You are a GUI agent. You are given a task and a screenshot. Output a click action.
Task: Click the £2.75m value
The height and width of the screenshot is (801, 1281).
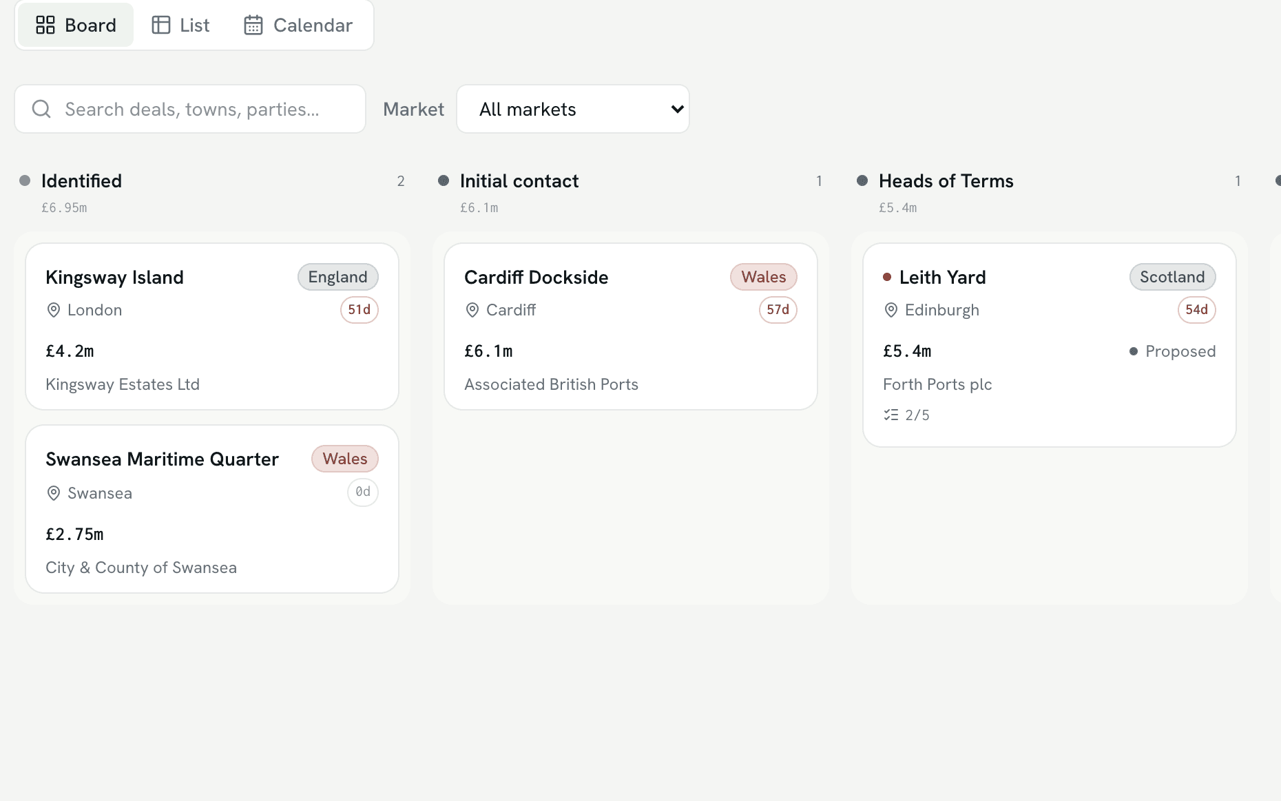click(x=74, y=534)
